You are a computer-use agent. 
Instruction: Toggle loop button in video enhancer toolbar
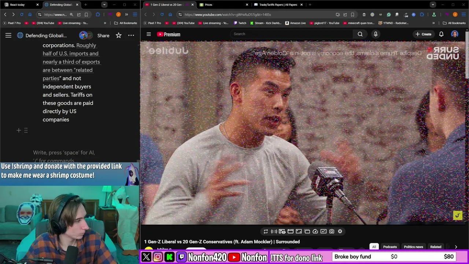point(266,231)
